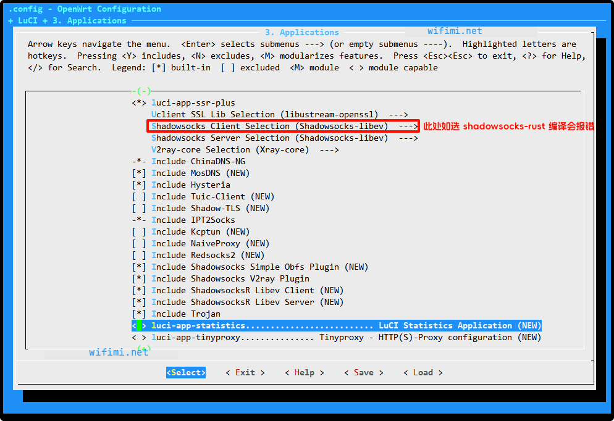
Task: Click the Load button
Action: point(423,373)
